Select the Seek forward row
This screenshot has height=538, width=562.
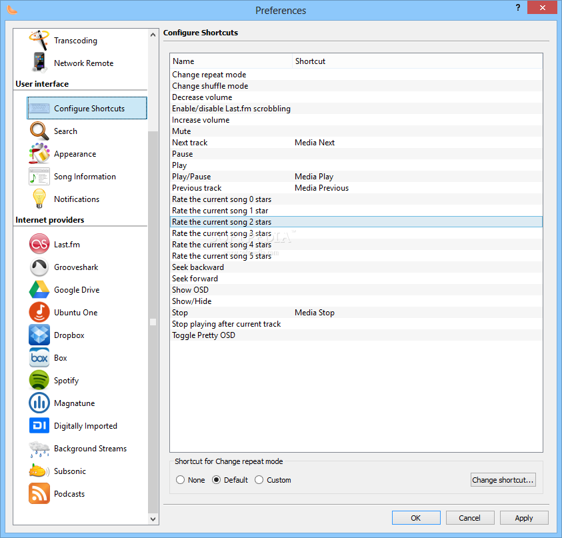point(356,279)
